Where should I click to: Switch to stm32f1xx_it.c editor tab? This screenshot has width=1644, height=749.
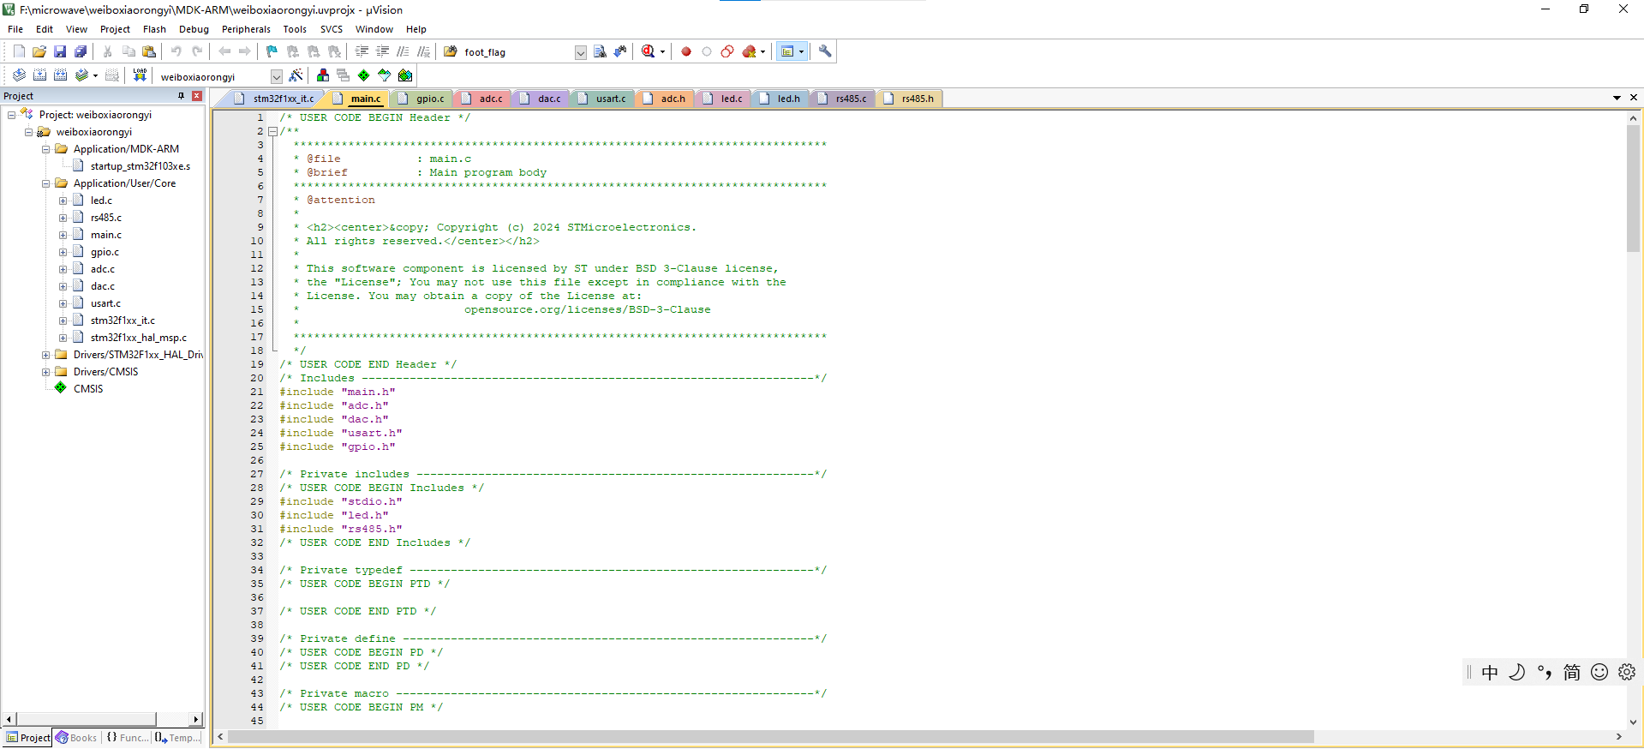coord(274,99)
